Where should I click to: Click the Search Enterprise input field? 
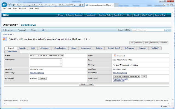[x=148, y=30]
